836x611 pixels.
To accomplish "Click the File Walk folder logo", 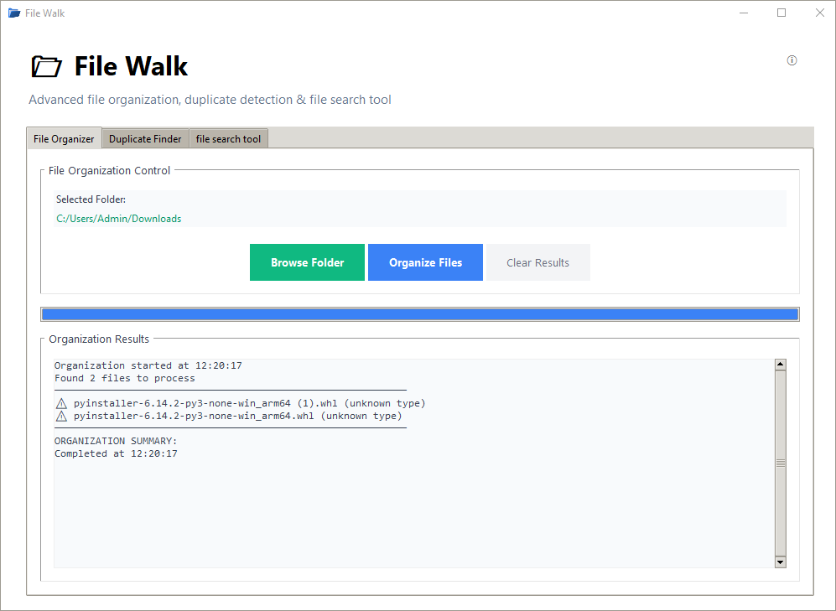I will click(x=46, y=67).
